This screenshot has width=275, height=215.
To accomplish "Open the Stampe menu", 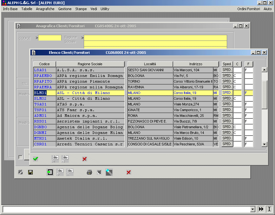I will pos(81,9).
